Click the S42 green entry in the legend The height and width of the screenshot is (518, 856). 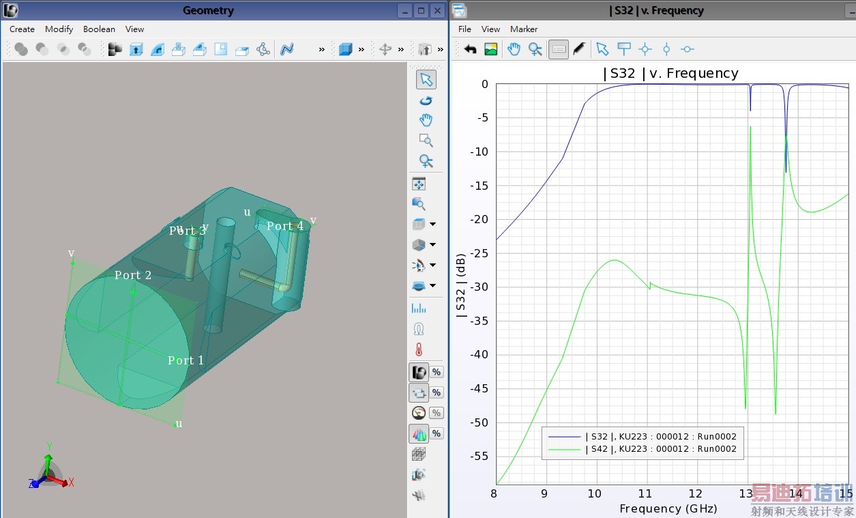coord(660,449)
